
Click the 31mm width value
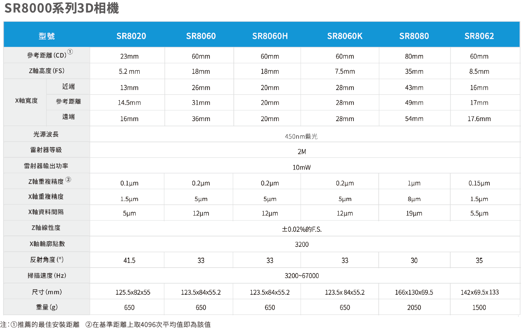tap(201, 103)
